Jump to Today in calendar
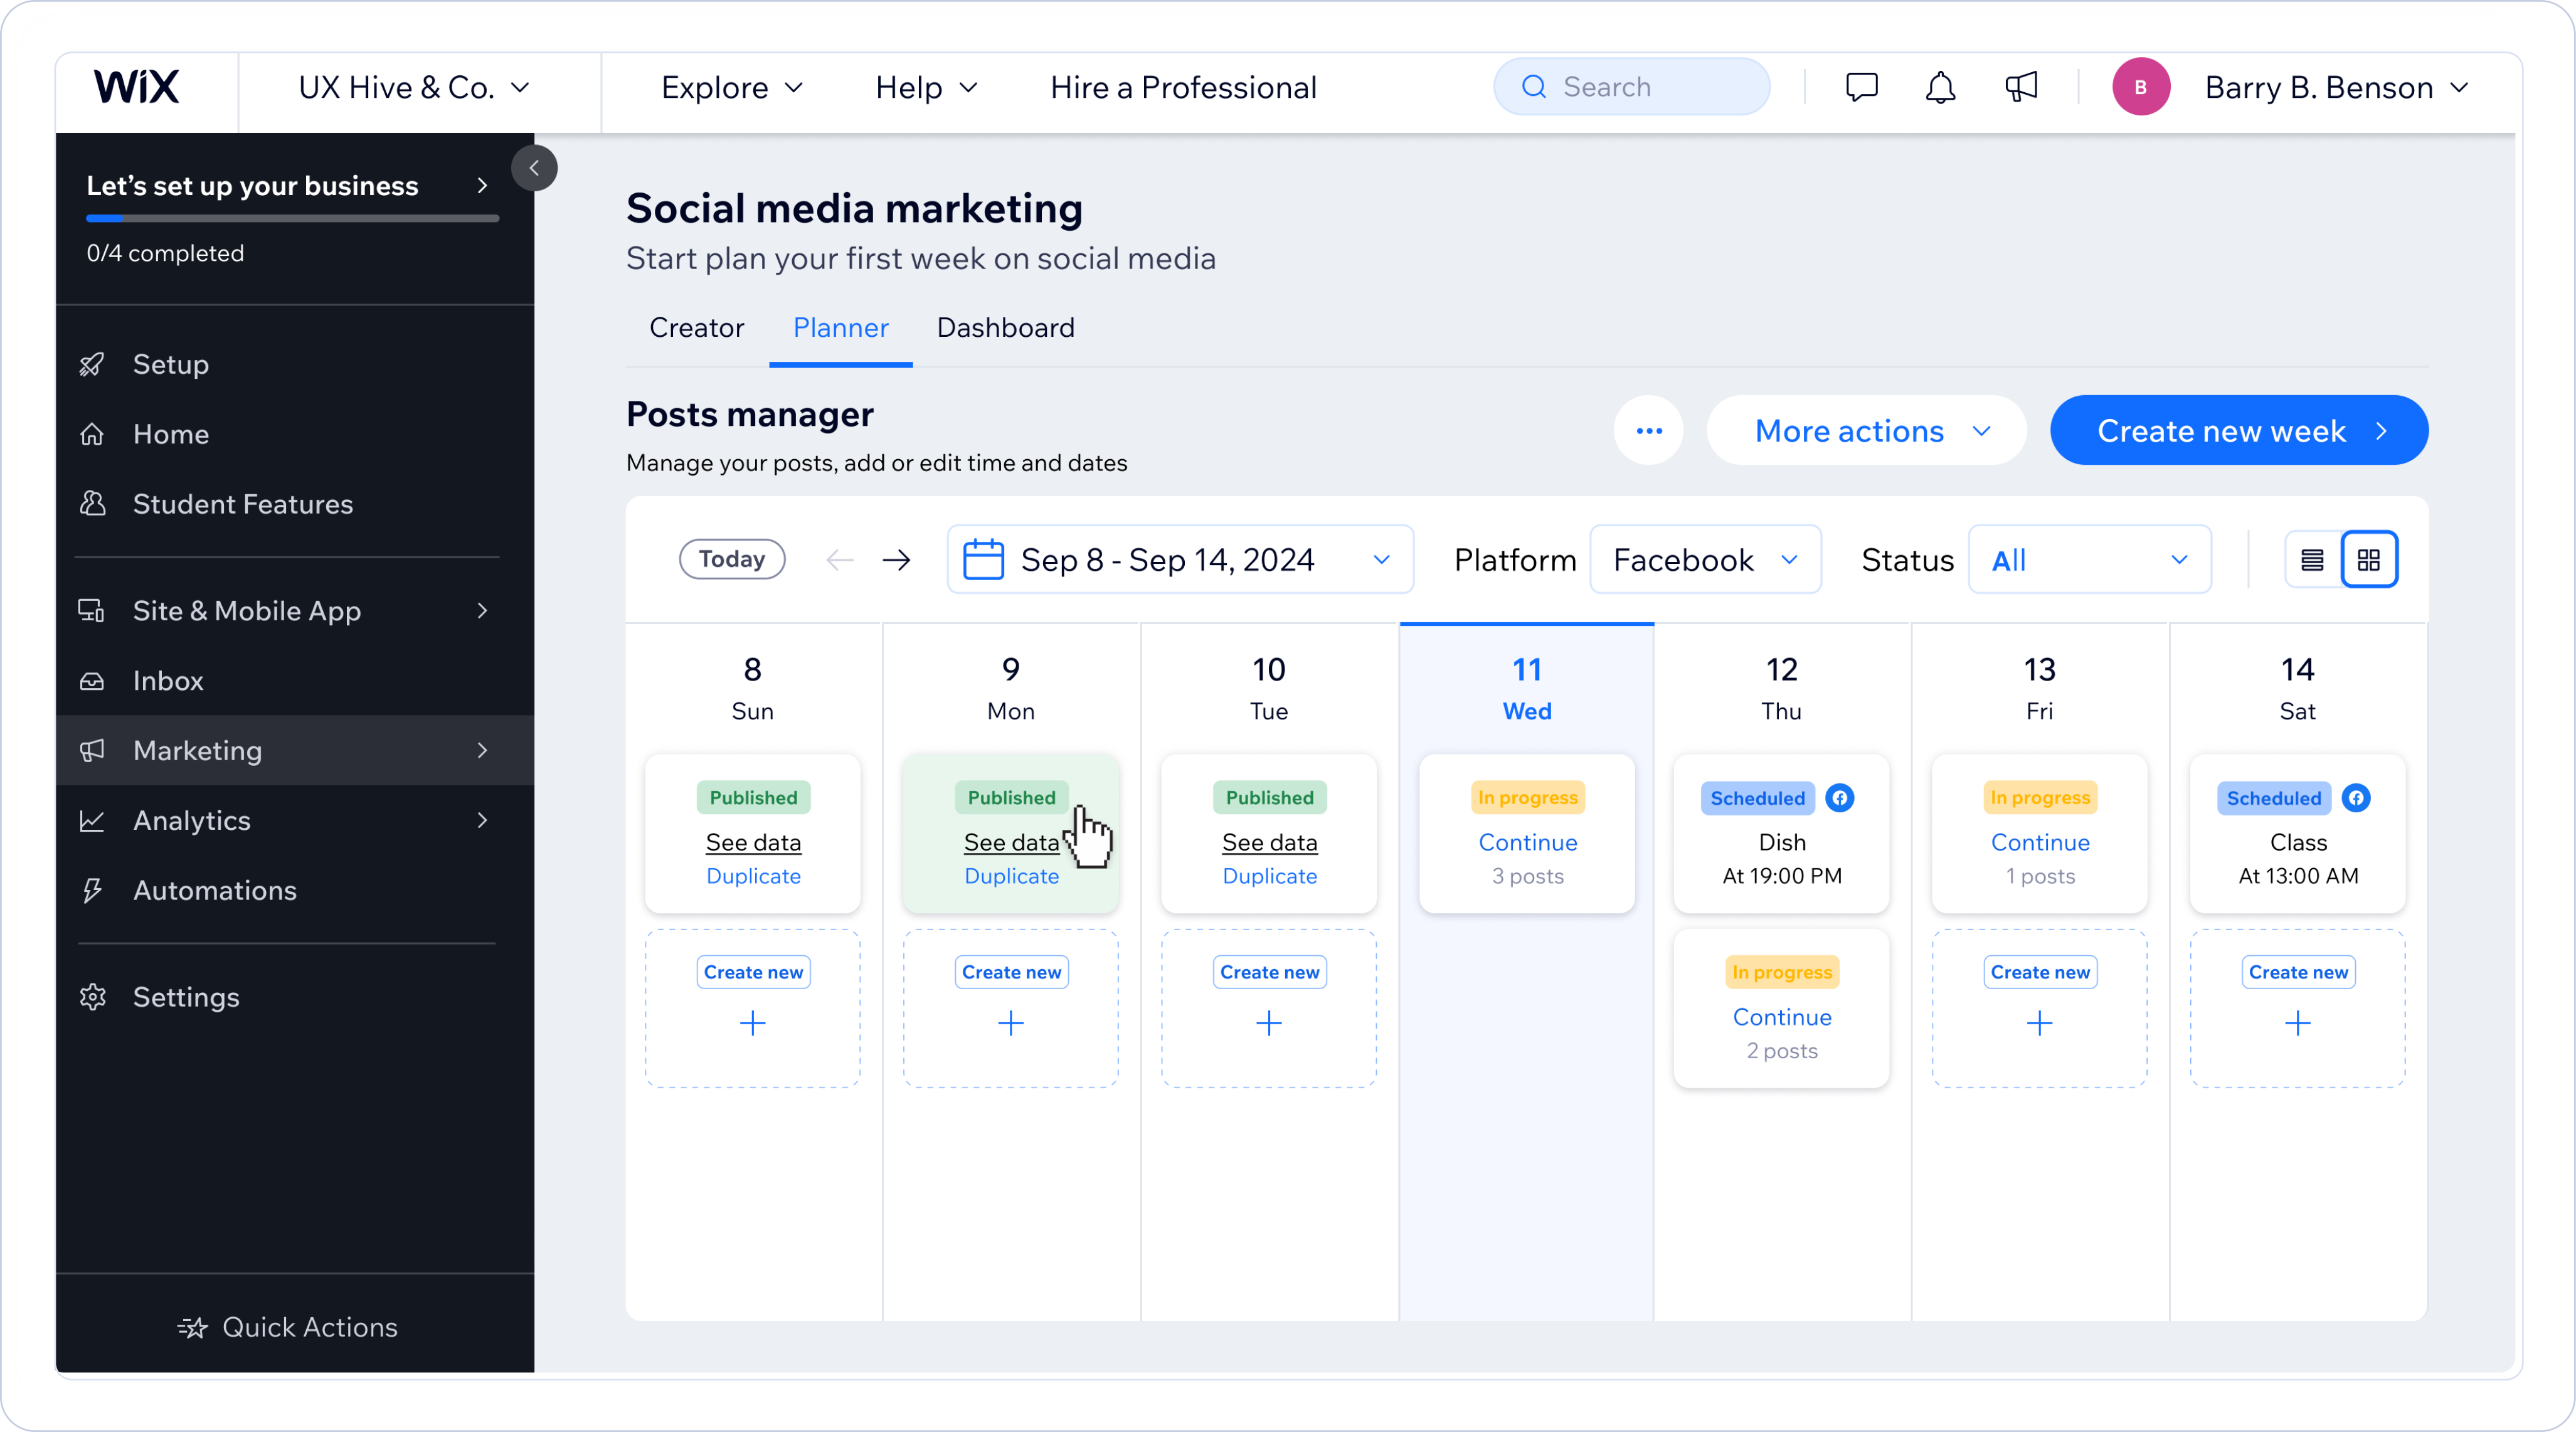2576x1432 pixels. tap(731, 559)
